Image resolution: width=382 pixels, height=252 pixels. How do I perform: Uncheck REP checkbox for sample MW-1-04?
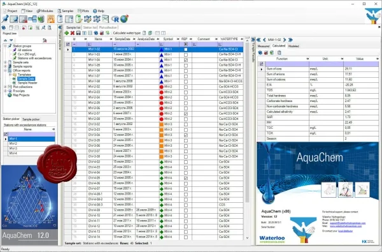[x=186, y=60]
